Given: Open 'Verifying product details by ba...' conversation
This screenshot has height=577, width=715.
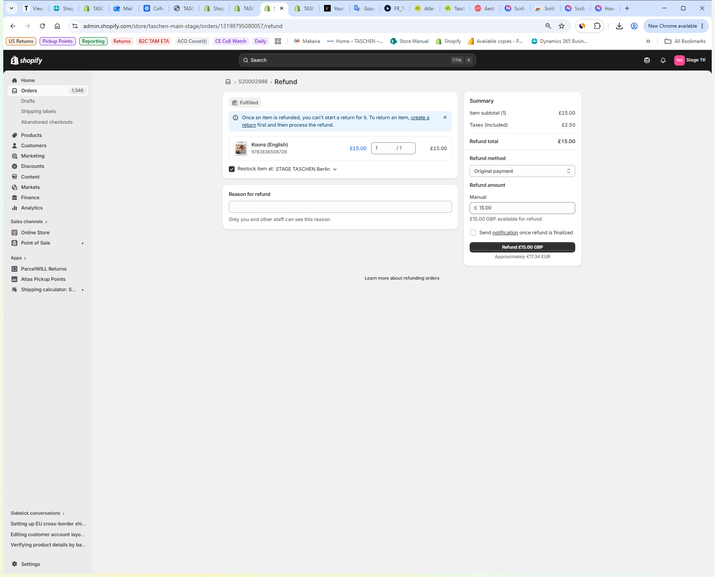Looking at the screenshot, I should coord(48,545).
